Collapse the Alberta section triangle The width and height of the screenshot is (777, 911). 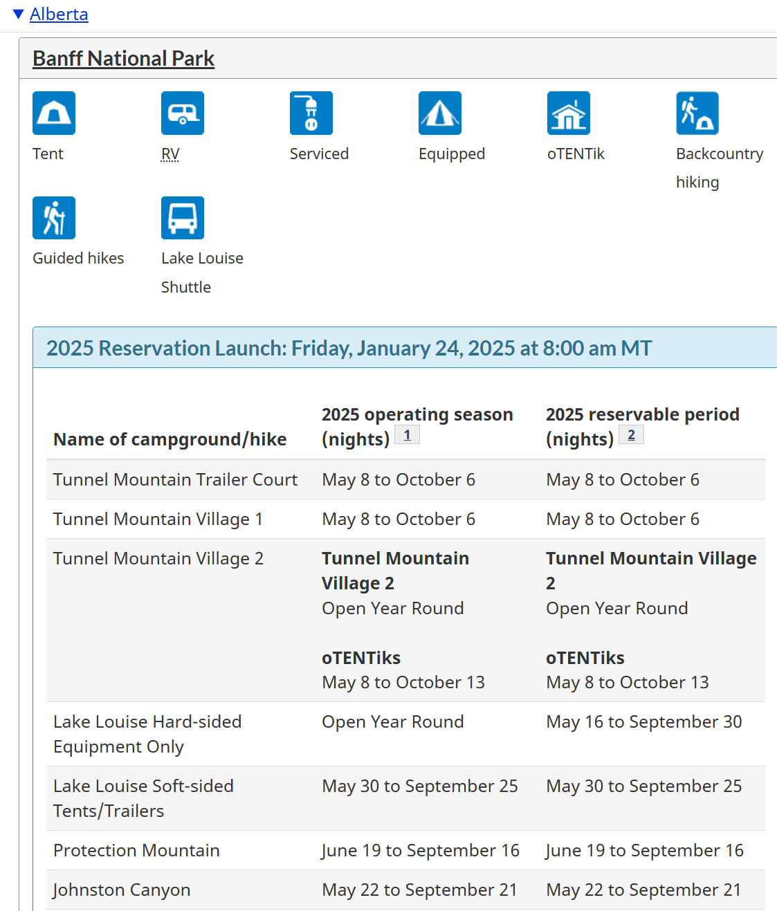pyautogui.click(x=19, y=14)
